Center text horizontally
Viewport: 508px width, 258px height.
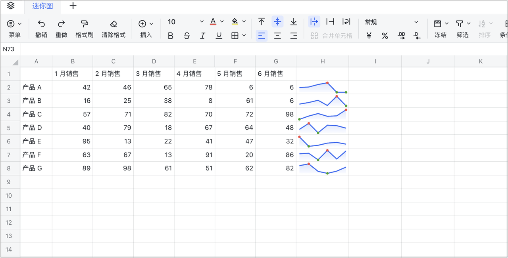[x=277, y=36]
